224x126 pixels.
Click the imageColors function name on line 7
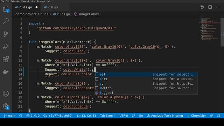[x=50, y=42]
